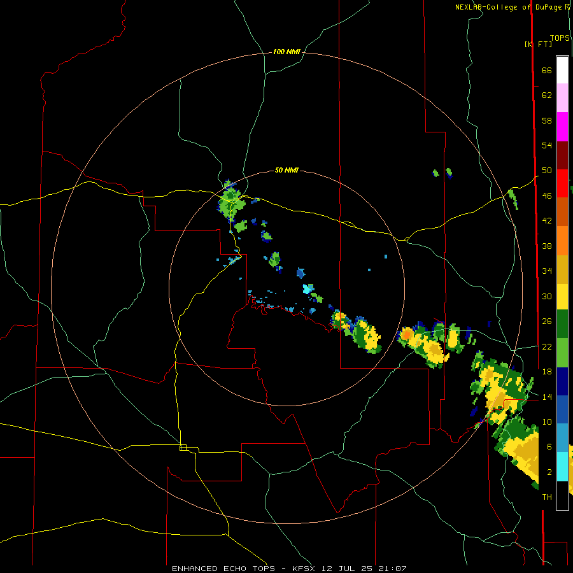573x573 pixels.
Task: Click legend value '58'
Action: pyautogui.click(x=547, y=120)
